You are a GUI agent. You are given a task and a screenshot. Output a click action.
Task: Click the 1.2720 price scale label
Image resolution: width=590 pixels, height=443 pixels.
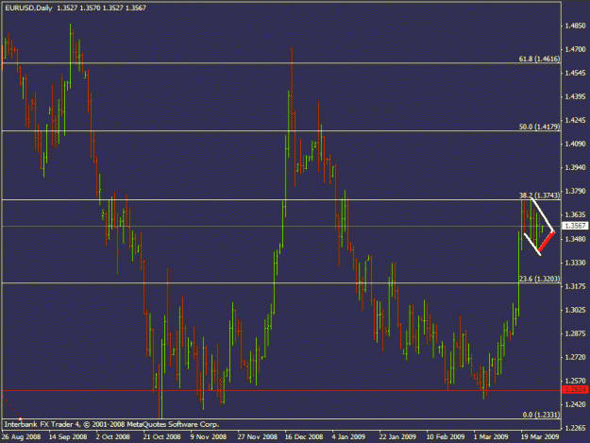575,357
